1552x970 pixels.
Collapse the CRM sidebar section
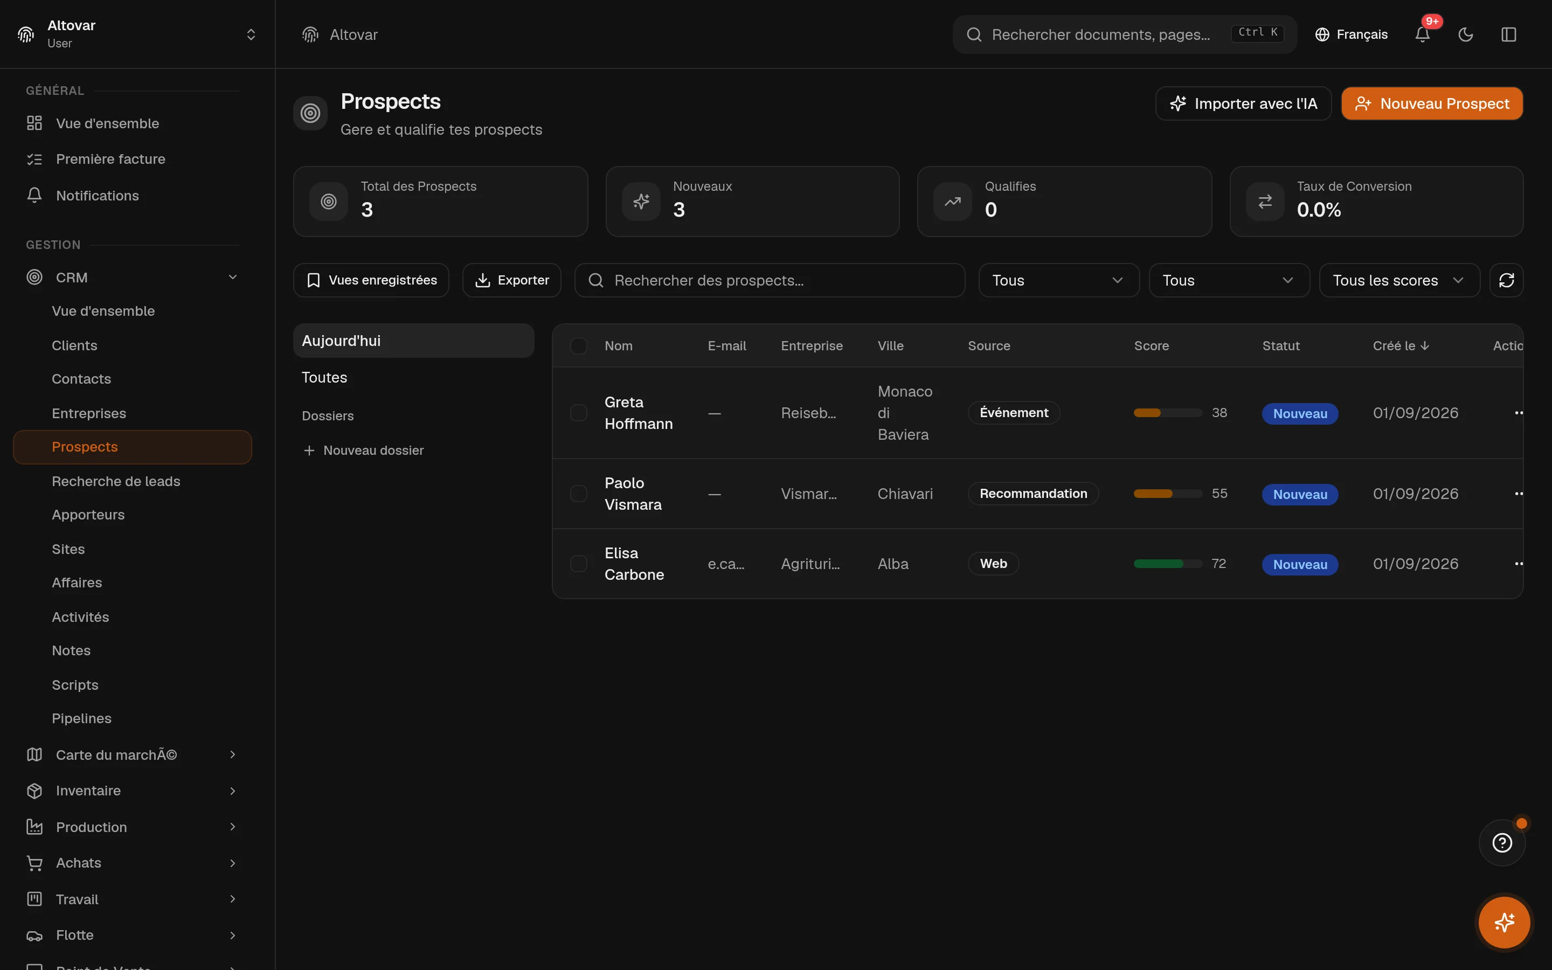[233, 277]
